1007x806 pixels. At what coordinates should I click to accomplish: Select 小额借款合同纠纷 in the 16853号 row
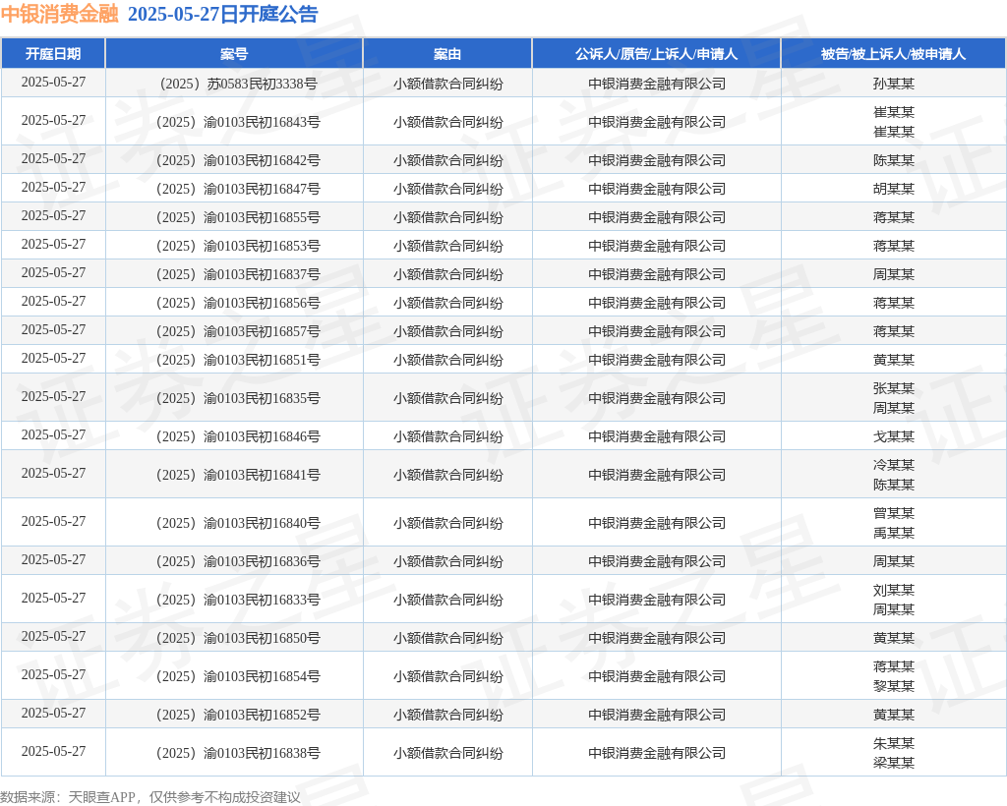[x=447, y=246]
